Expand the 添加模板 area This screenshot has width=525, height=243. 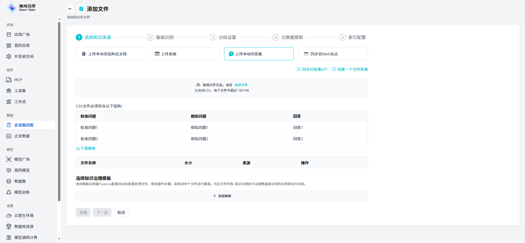point(222,196)
